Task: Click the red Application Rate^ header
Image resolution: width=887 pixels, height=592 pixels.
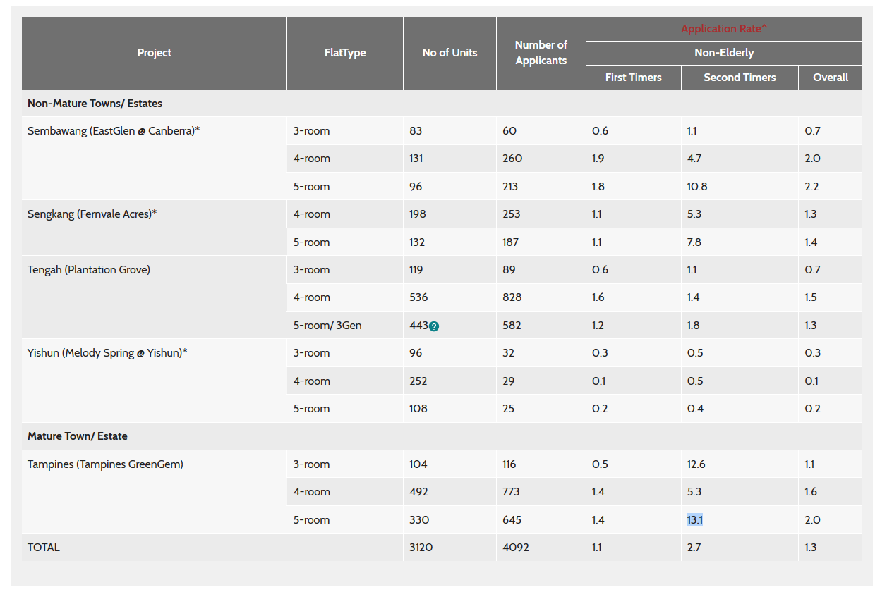Action: pyautogui.click(x=723, y=29)
